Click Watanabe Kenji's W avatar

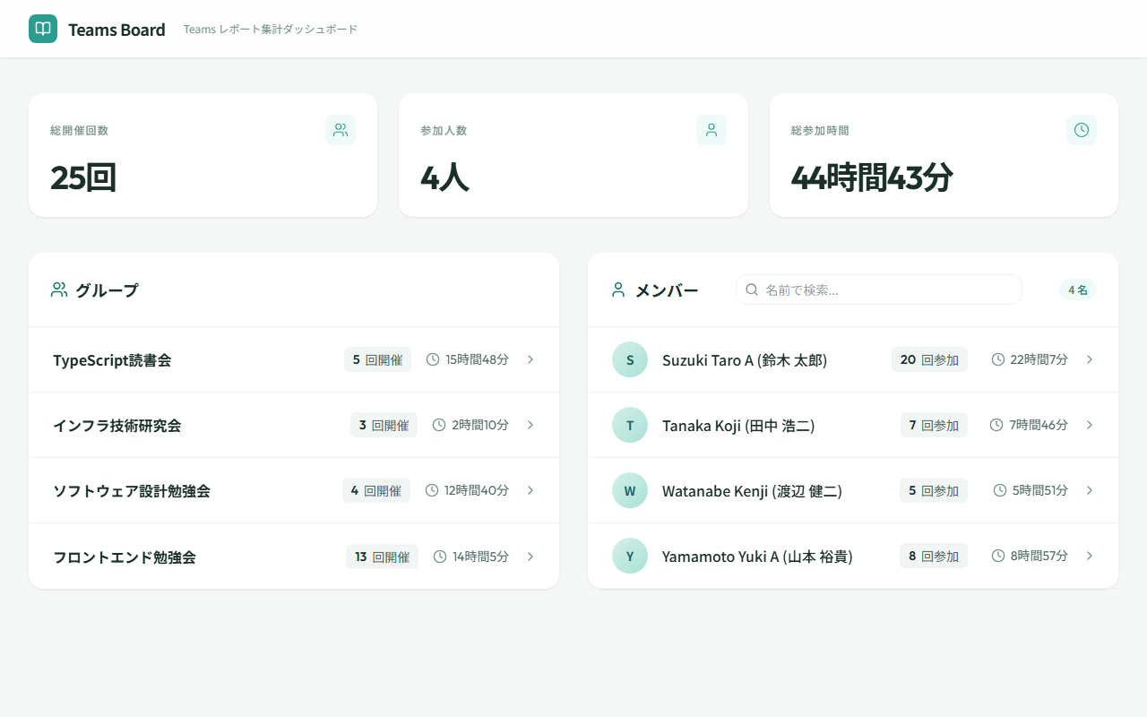tap(630, 490)
